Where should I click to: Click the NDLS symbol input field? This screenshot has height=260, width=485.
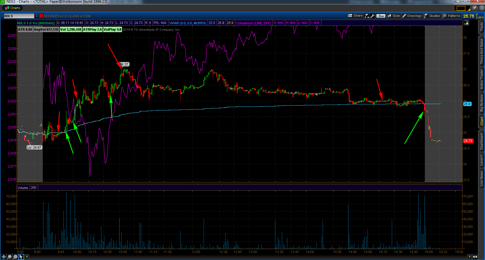click(19, 16)
